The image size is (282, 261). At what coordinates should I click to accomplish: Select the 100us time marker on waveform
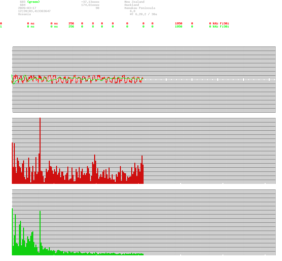(x=41, y=116)
